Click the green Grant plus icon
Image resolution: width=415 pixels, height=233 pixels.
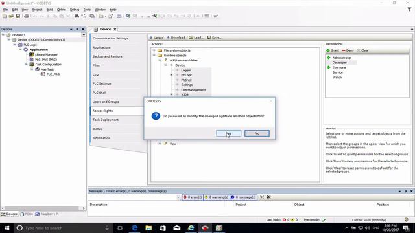click(x=328, y=50)
